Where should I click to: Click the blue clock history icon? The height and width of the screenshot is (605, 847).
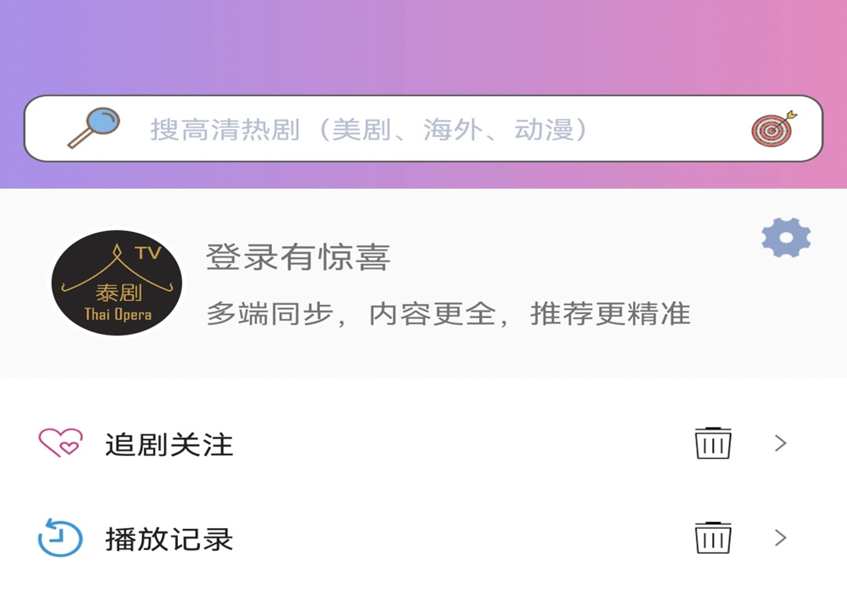point(60,538)
